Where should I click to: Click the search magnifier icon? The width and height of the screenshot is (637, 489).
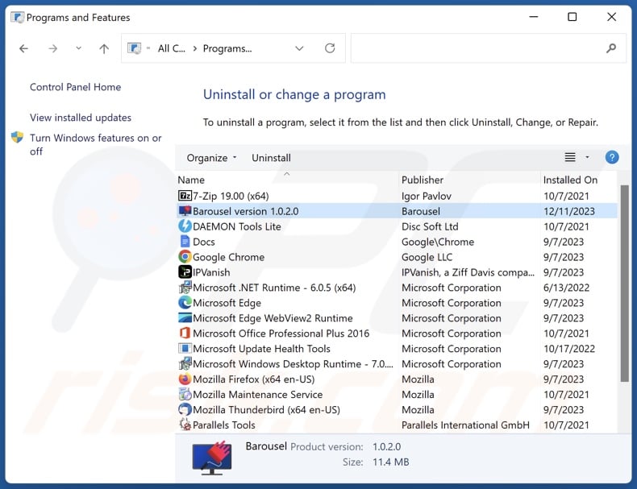pos(610,48)
